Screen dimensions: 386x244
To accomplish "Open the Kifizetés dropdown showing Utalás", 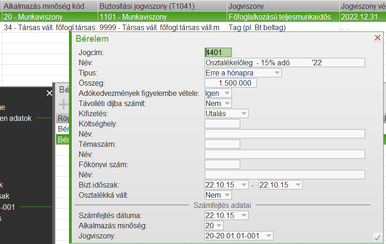I will [226, 114].
